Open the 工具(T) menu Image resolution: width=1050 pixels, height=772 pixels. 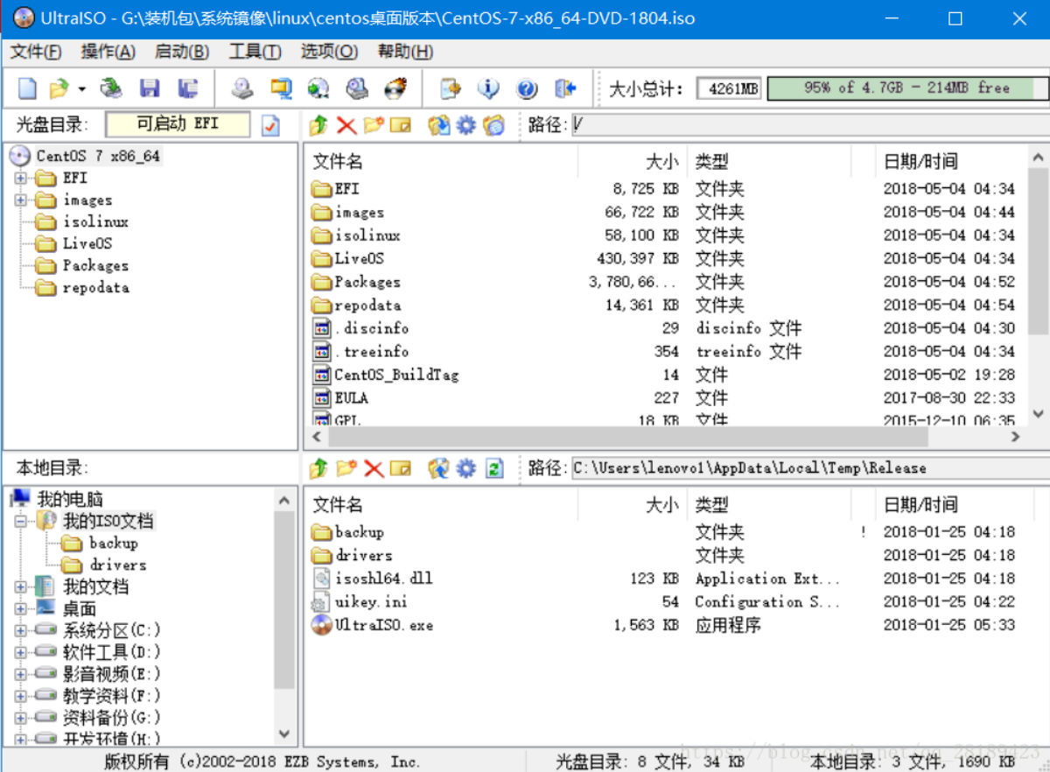pos(255,52)
